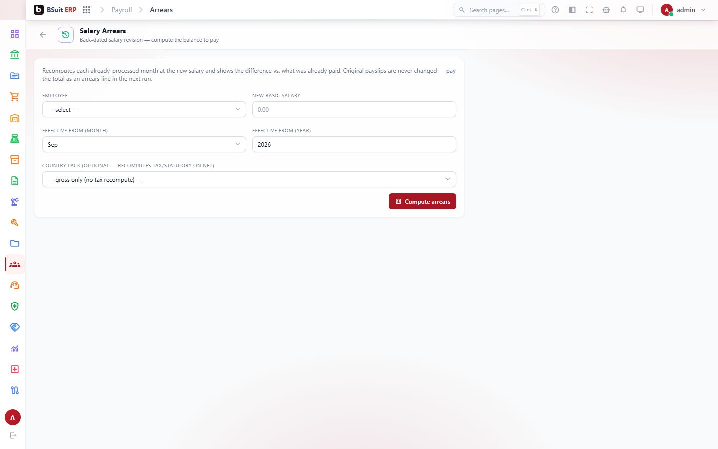Open the bank building module icon
Screen dimensions: 718x449
pyautogui.click(x=15, y=55)
